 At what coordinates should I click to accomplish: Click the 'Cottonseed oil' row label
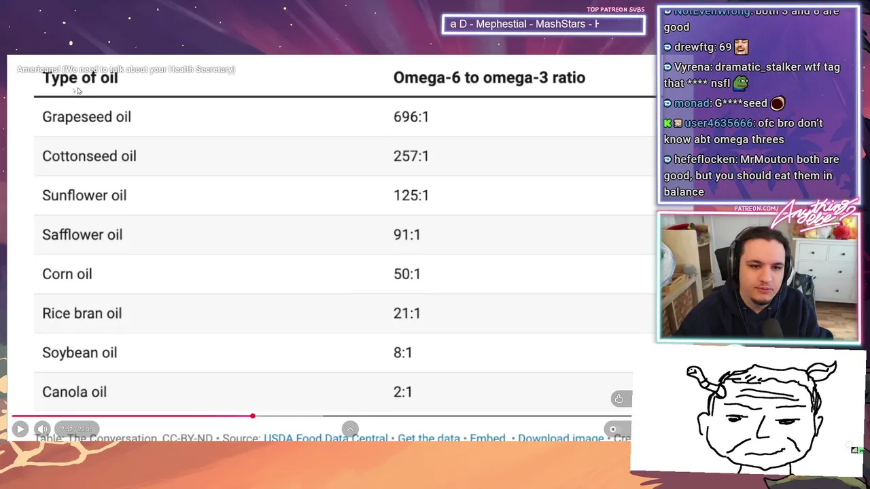pos(89,156)
